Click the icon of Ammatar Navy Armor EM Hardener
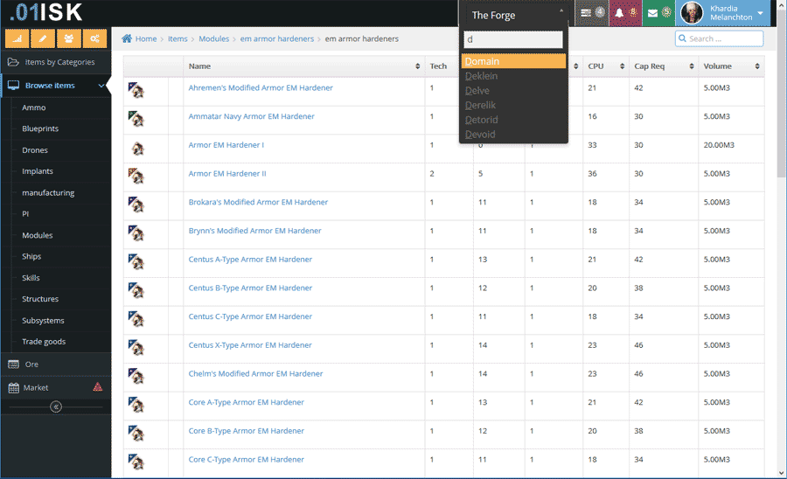787x479 pixels. tap(136, 119)
